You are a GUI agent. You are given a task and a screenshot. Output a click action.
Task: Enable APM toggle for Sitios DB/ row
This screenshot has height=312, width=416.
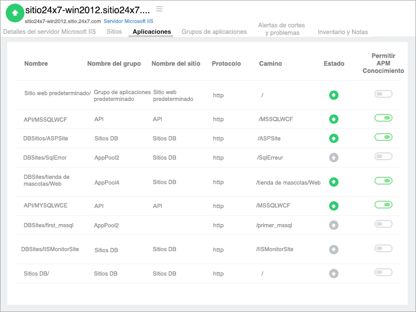[x=383, y=272]
